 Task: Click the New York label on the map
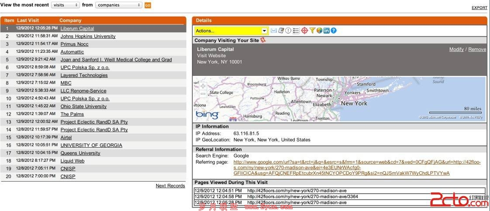click(354, 103)
